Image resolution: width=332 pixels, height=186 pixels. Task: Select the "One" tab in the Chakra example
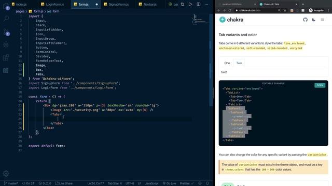[x=227, y=63]
